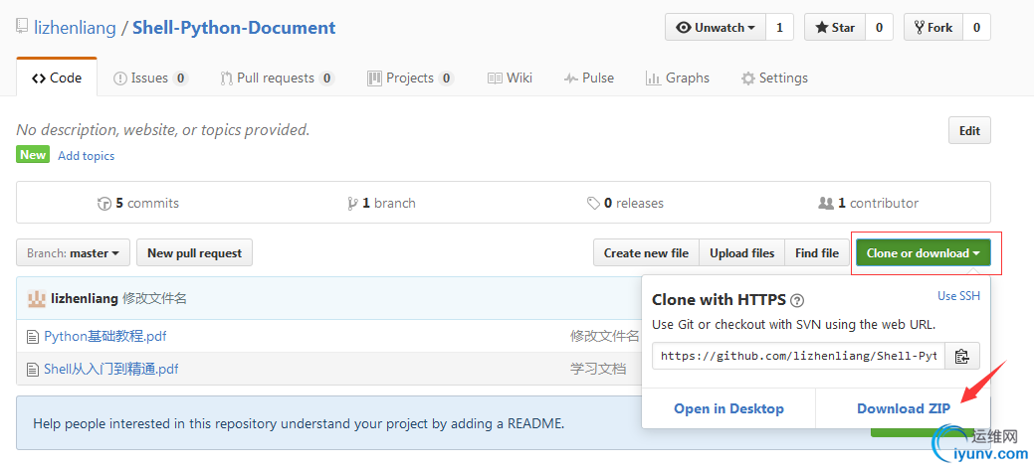Click the New pull request button
Viewport: 1034px width, 470px height.
pyautogui.click(x=194, y=252)
